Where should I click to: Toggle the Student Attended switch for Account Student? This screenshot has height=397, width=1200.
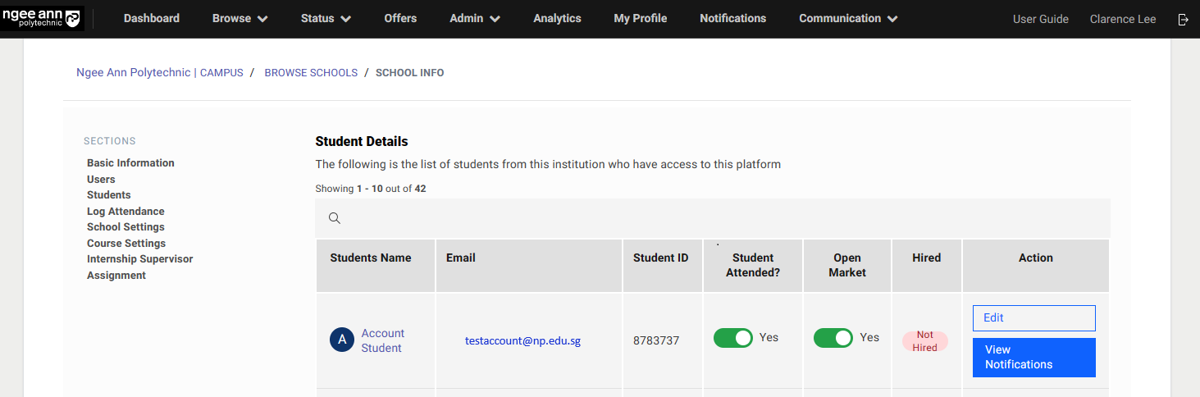click(x=733, y=338)
